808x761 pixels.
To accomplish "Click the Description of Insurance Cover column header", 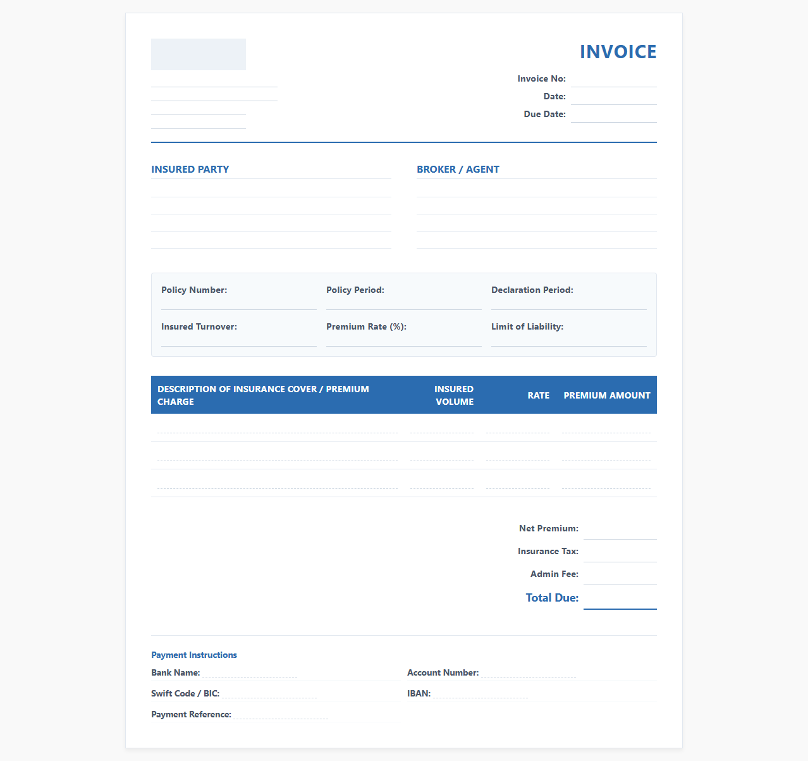I will (278, 395).
